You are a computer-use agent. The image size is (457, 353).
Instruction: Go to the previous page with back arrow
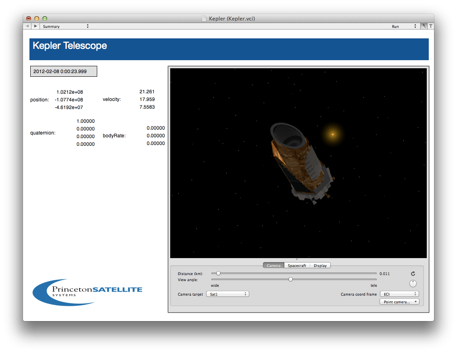coord(27,26)
